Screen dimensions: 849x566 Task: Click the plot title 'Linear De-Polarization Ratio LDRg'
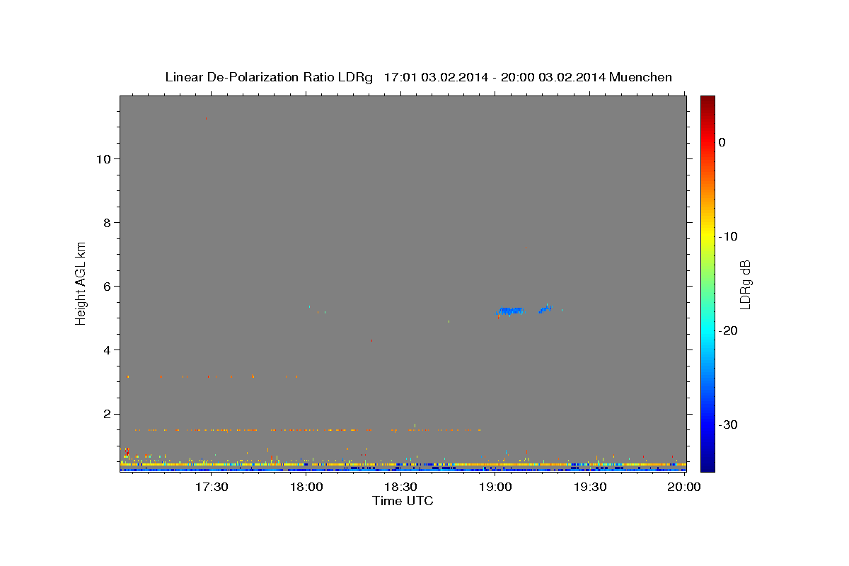(268, 77)
